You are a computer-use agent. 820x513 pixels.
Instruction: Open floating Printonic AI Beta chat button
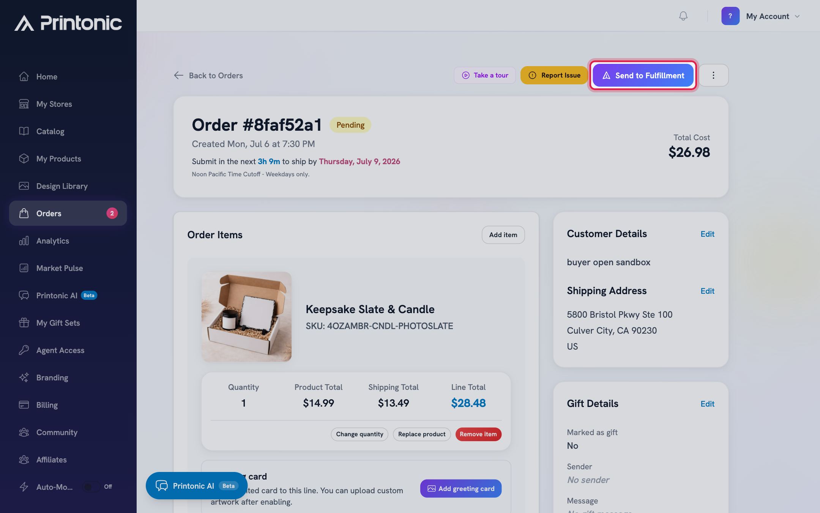197,486
